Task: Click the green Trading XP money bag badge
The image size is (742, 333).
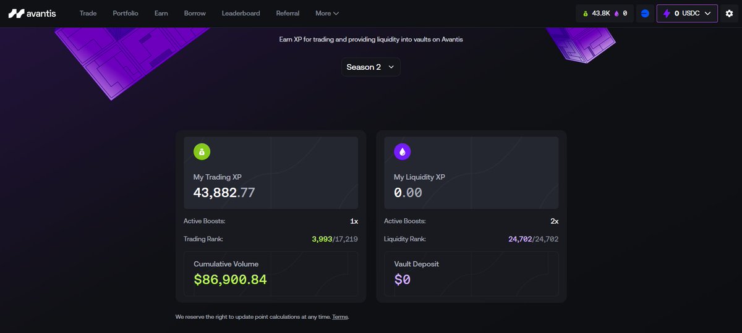Action: [x=202, y=151]
